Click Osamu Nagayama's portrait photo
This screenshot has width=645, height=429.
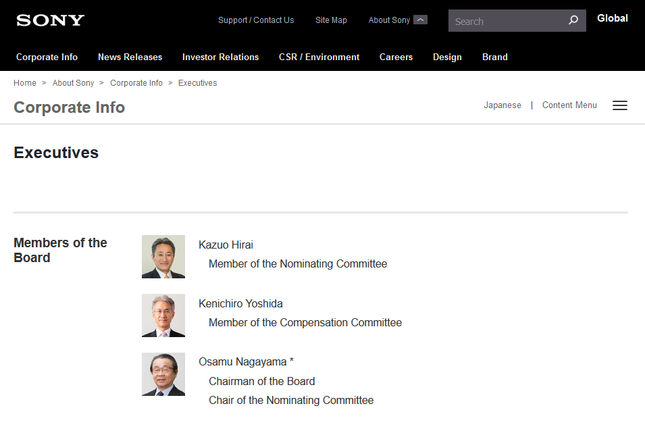click(163, 374)
